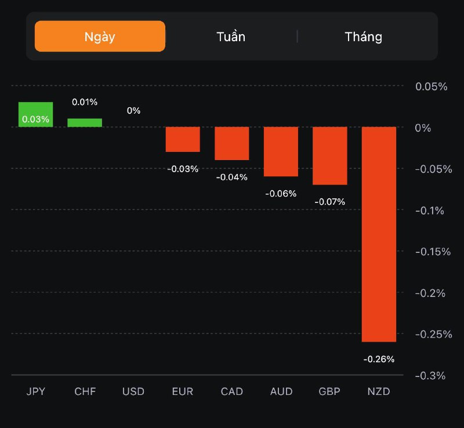Click the GBP currency label
Image resolution: width=464 pixels, height=428 pixels.
329,391
